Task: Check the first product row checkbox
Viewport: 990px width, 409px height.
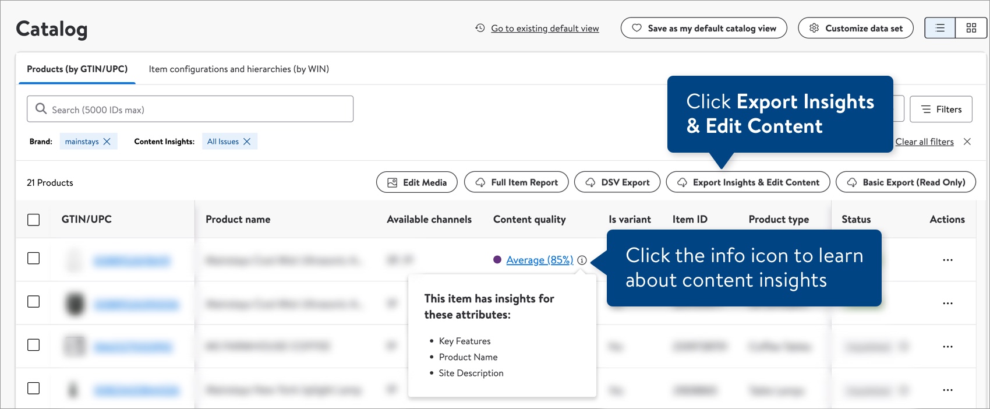Action: (x=34, y=258)
